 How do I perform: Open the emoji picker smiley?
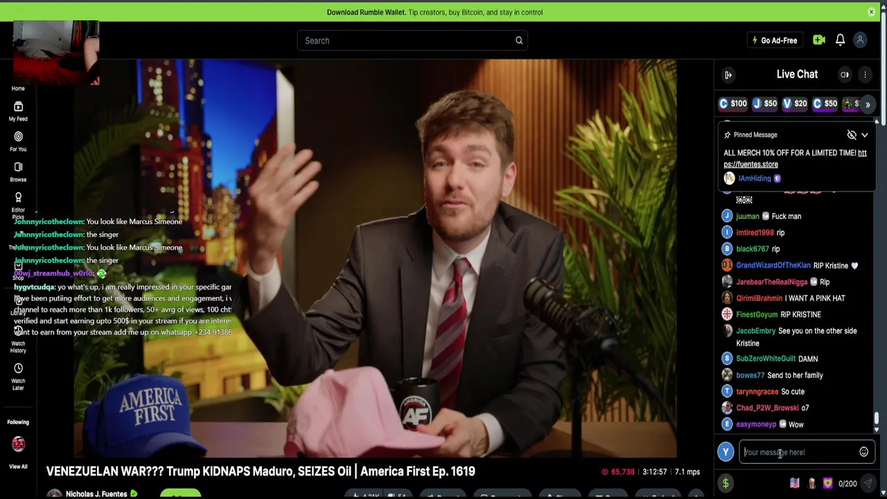863,452
